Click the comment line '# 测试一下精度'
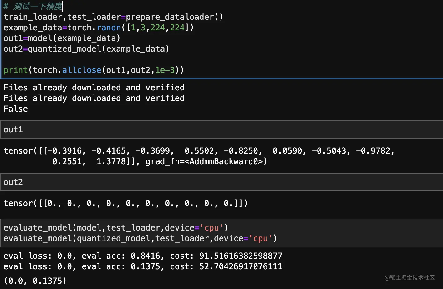 click(x=33, y=6)
